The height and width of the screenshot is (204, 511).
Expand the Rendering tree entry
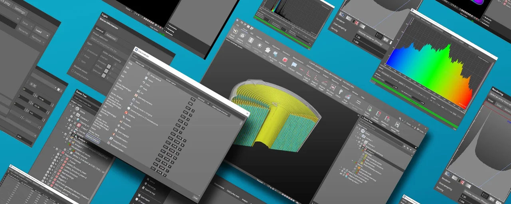[x=166, y=28]
